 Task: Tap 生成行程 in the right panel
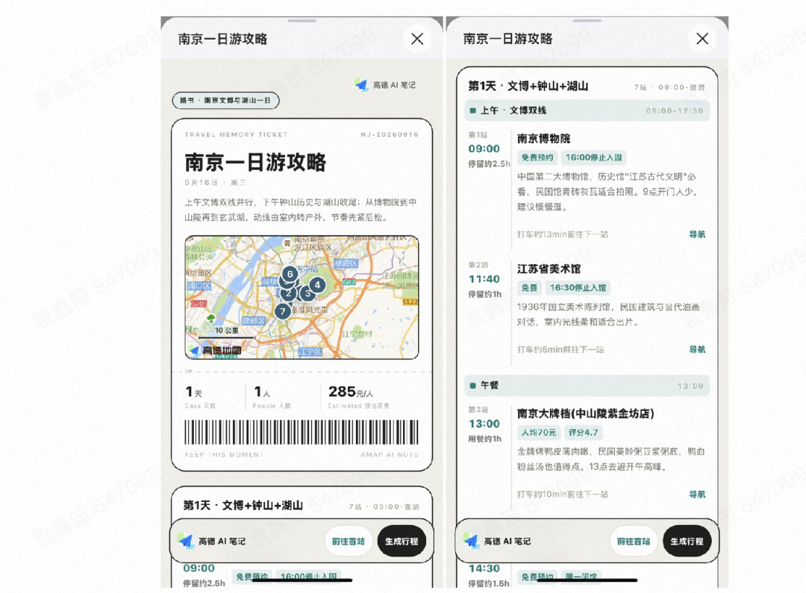click(x=687, y=541)
